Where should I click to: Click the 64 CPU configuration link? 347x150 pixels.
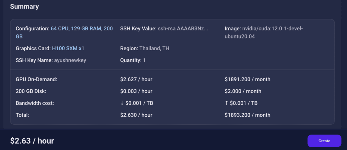pyautogui.click(x=81, y=29)
